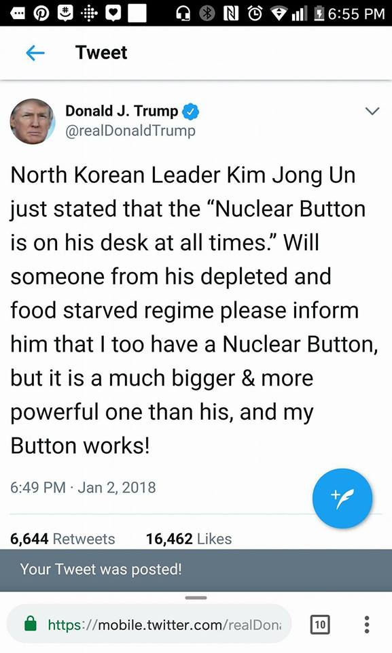Tap the Pinterest notification icon
Viewport: 392px width, 653px height.
(41, 14)
